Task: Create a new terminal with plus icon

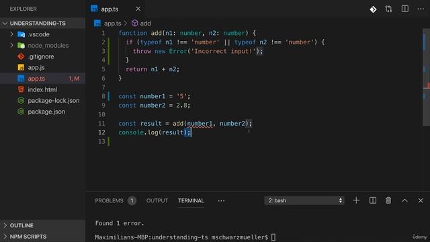Action: pos(356,200)
